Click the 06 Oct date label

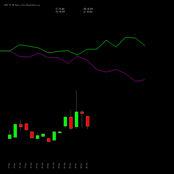coord(87,166)
